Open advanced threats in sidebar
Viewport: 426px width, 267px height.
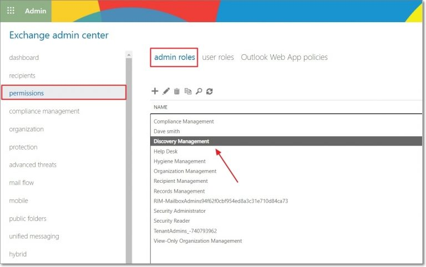33,165
